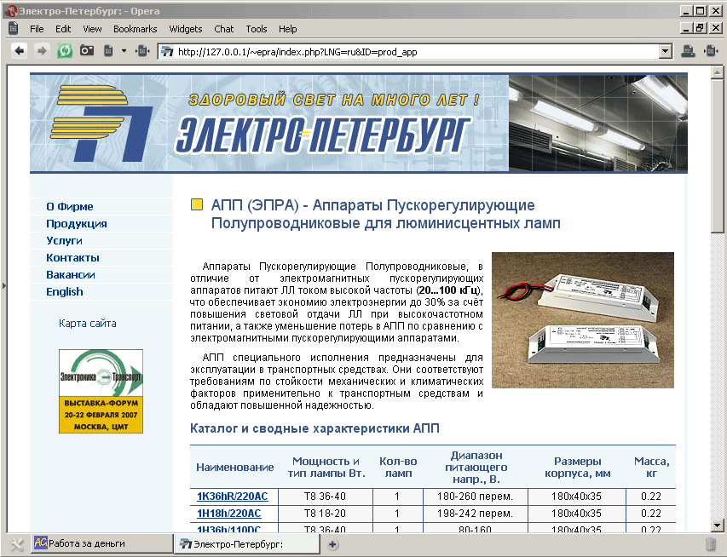Open the Chat menu
727x557 pixels.
(x=224, y=29)
